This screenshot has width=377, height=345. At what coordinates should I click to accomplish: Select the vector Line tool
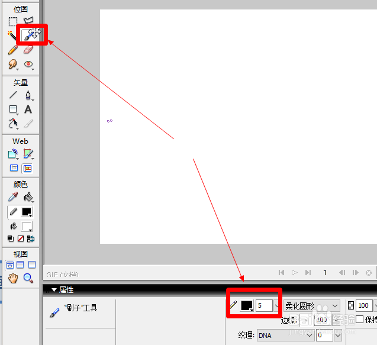[13, 95]
